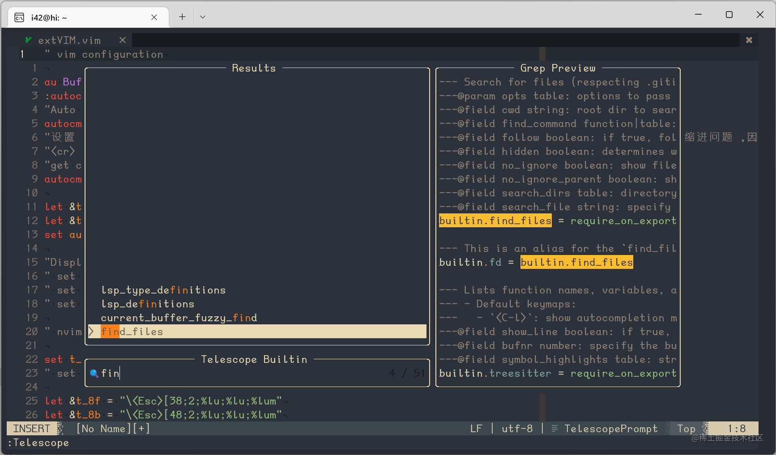Click line 25 'let &t_8f' code
776x455 pixels.
coord(163,401)
